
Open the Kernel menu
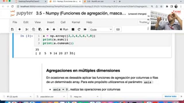[x=76, y=22]
